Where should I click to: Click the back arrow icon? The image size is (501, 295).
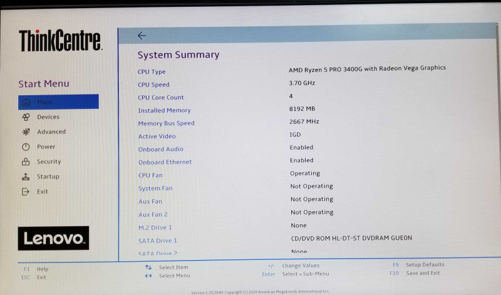point(142,36)
